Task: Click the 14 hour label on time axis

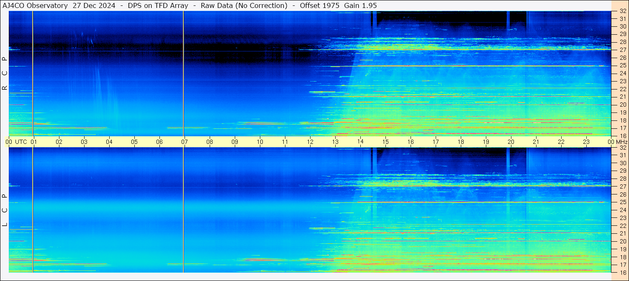Action: [x=360, y=142]
